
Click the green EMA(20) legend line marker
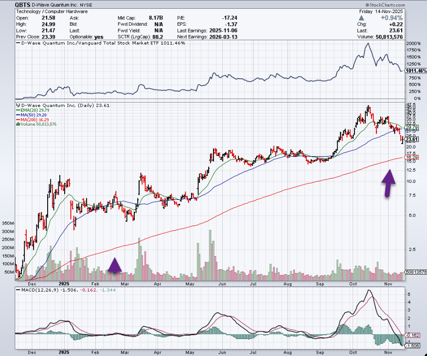18,110
